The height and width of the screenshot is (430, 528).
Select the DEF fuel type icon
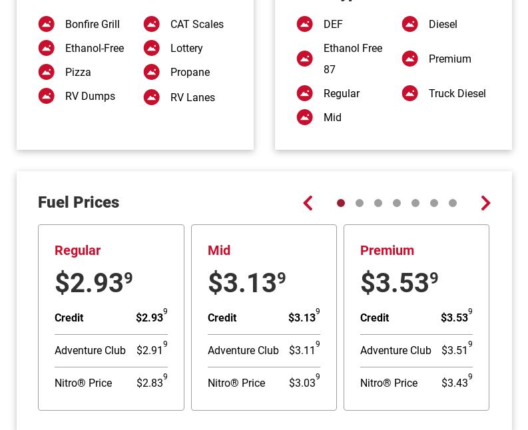point(305,24)
